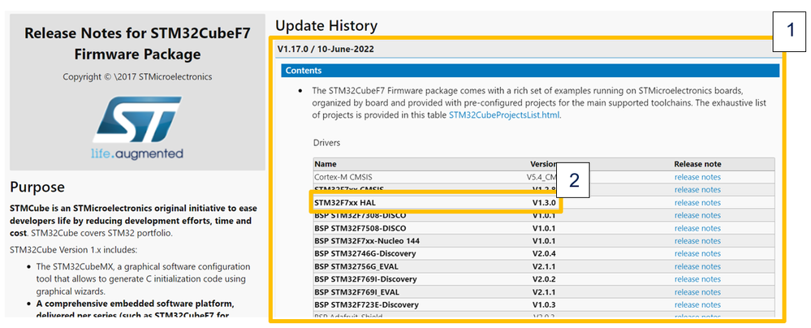Open the STM32CubeProjectsList.html link
The image size is (811, 328).
pyautogui.click(x=504, y=115)
